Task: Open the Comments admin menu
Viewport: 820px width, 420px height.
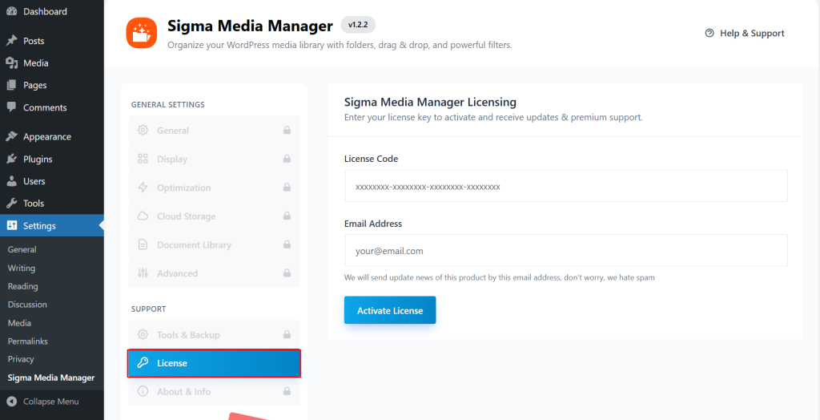Action: [x=52, y=107]
